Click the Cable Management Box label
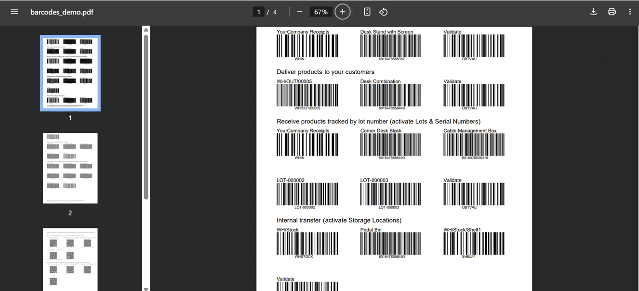This screenshot has width=639, height=291. click(470, 131)
